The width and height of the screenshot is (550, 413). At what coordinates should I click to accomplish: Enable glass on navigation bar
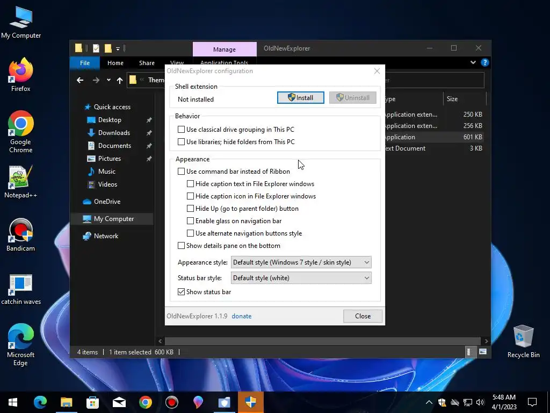(x=190, y=220)
